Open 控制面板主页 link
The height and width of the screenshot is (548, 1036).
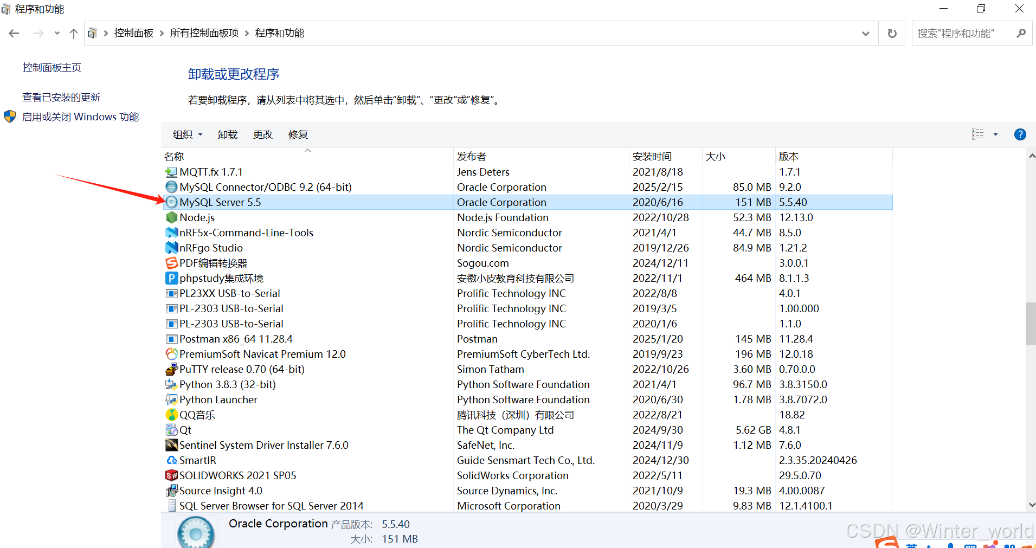click(x=52, y=68)
